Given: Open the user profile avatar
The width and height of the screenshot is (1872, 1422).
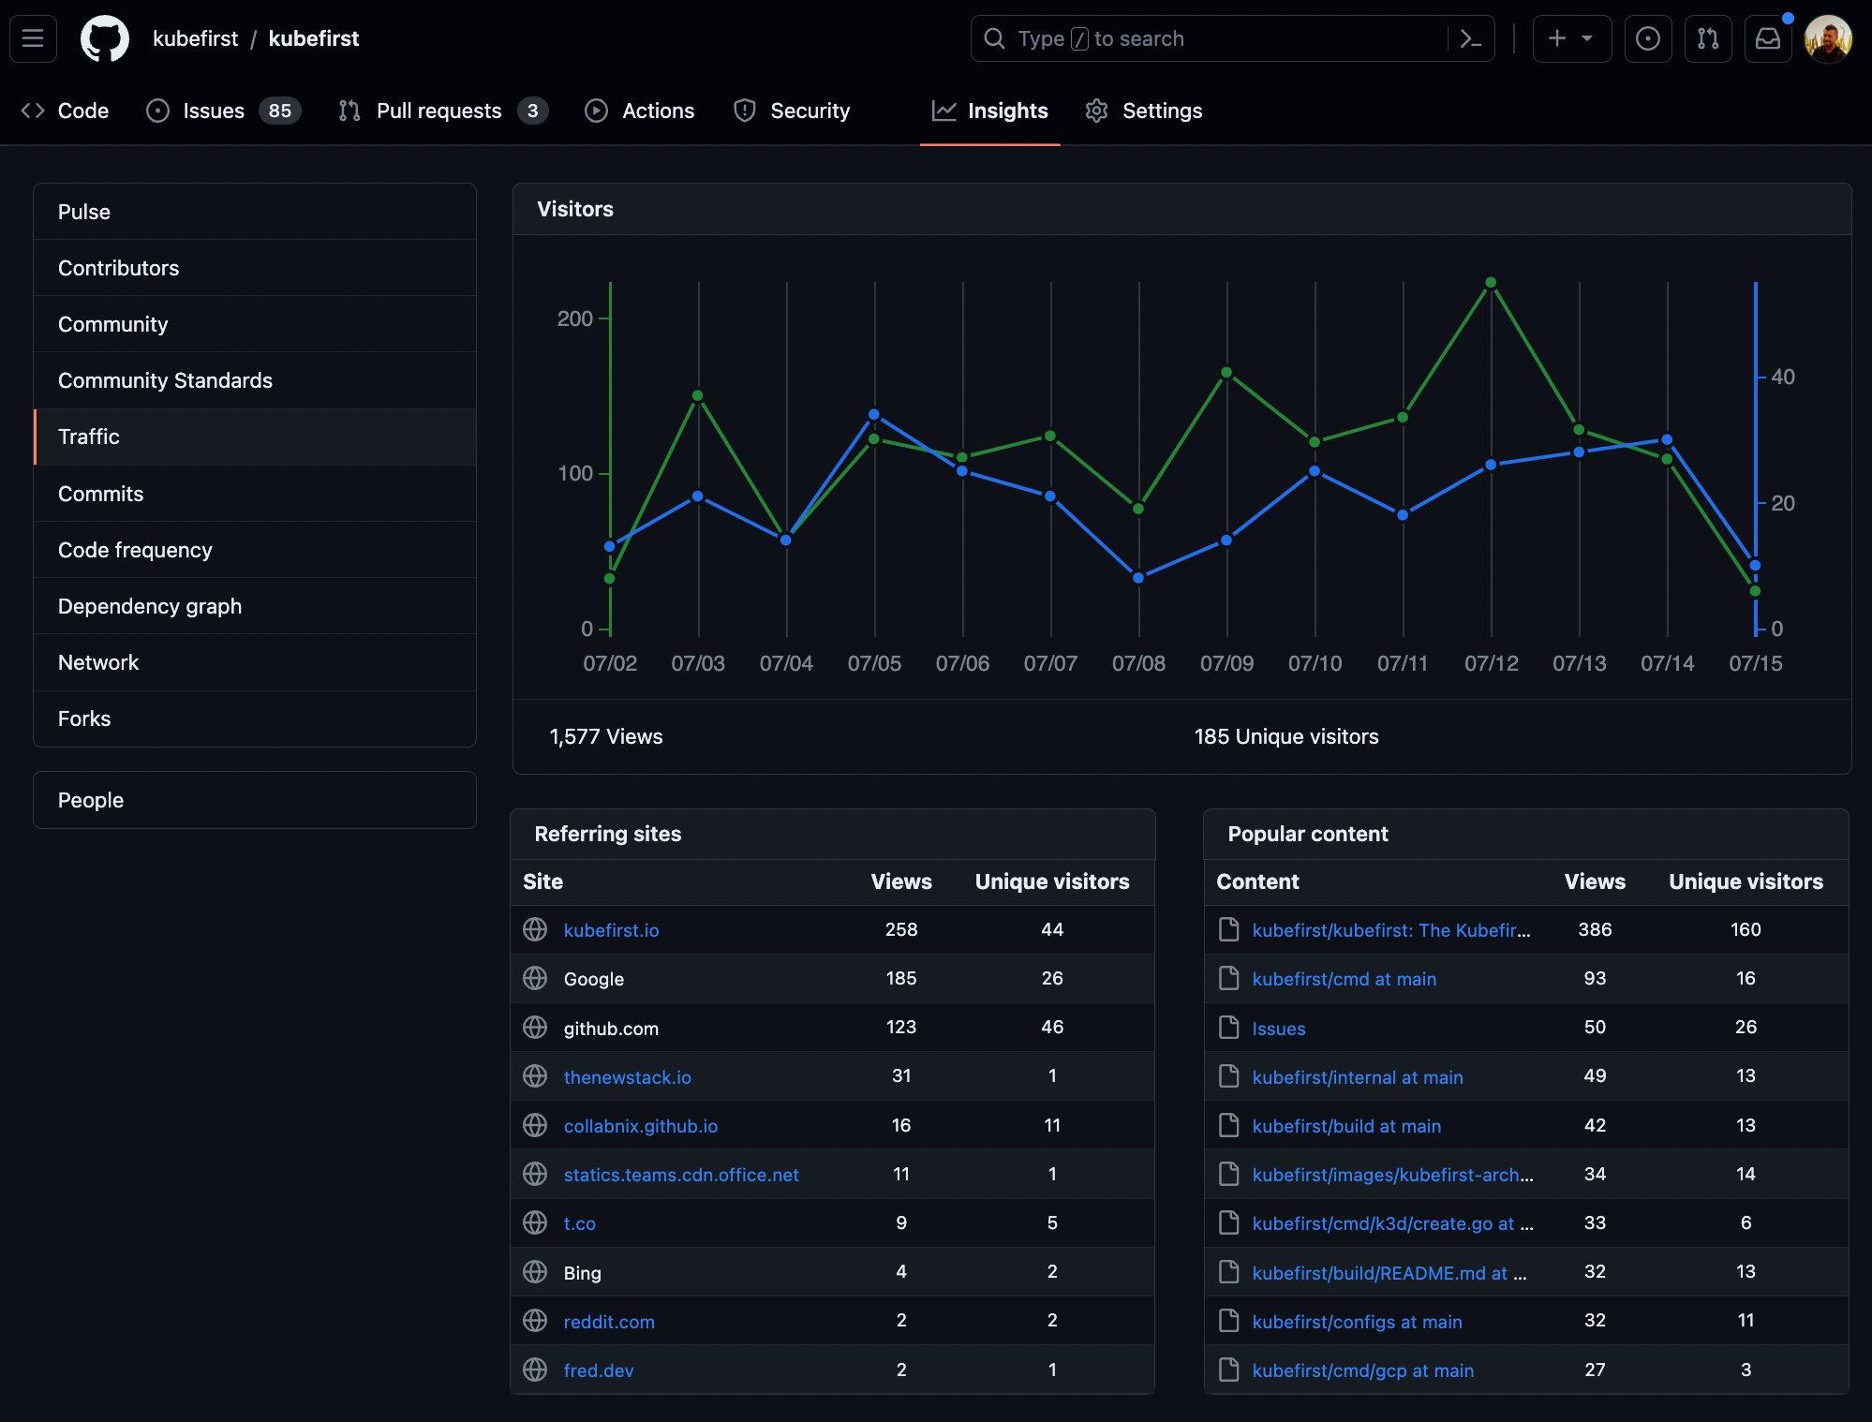Looking at the screenshot, I should [x=1828, y=38].
